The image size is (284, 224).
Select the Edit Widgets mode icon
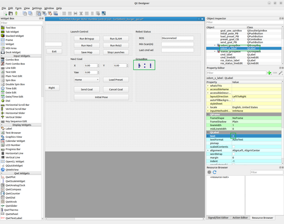point(39,13)
